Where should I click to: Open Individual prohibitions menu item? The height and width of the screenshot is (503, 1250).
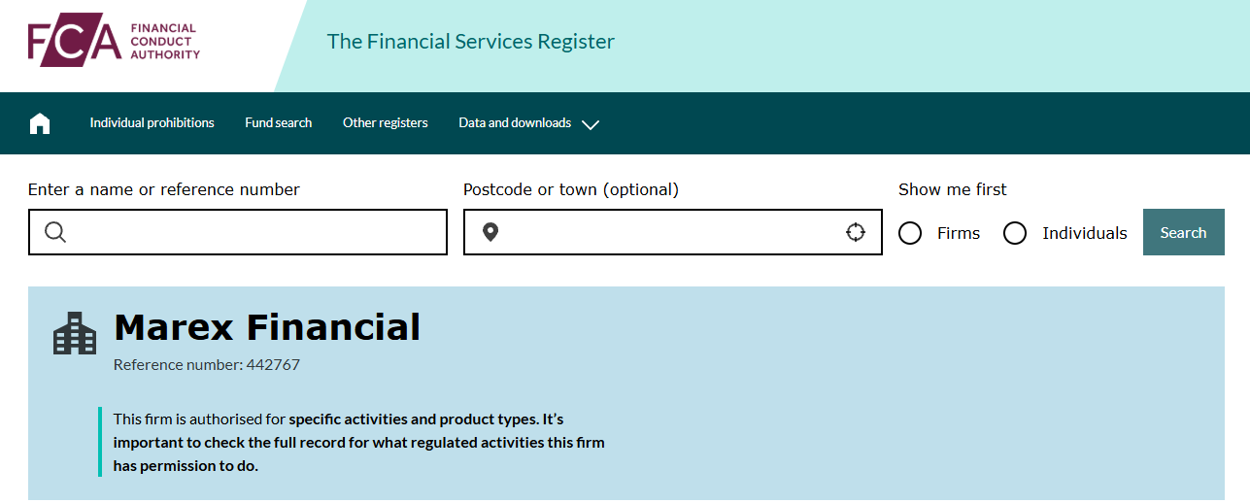(152, 123)
